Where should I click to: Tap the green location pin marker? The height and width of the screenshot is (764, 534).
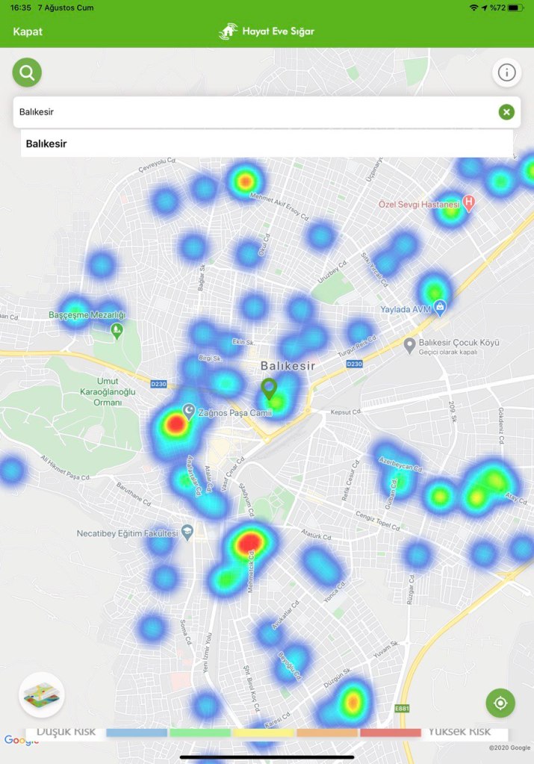click(x=269, y=389)
